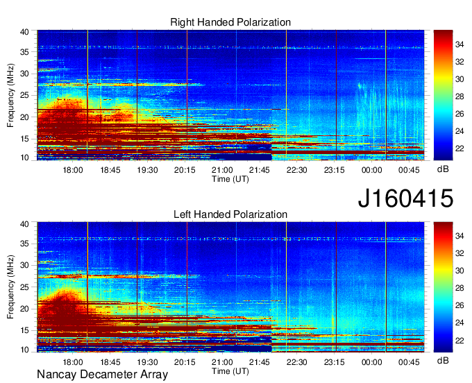Click the 24 dB tick on the upper color bar

460,131
